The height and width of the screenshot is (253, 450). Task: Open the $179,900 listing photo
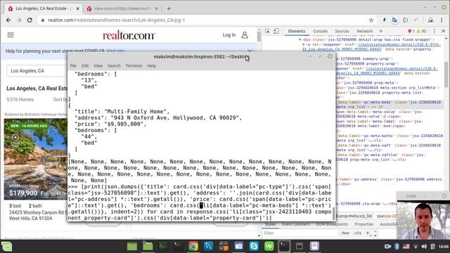[x=36, y=160]
